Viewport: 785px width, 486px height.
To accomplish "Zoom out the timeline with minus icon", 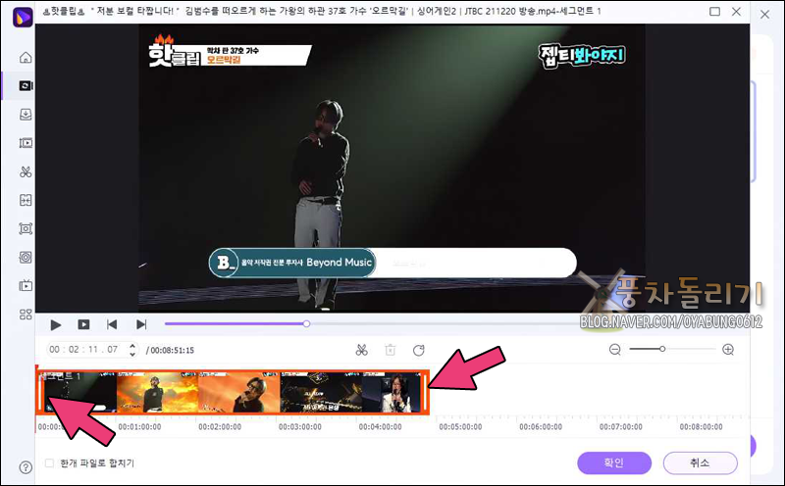I will (x=615, y=350).
